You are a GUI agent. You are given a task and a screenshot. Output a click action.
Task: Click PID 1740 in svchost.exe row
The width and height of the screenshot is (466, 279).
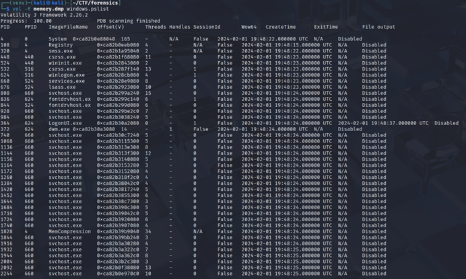[x=7, y=225]
